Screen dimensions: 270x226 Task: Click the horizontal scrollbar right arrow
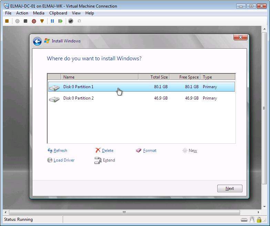click(258, 212)
